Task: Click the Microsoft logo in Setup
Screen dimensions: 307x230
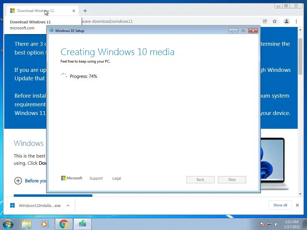Action: [72, 178]
